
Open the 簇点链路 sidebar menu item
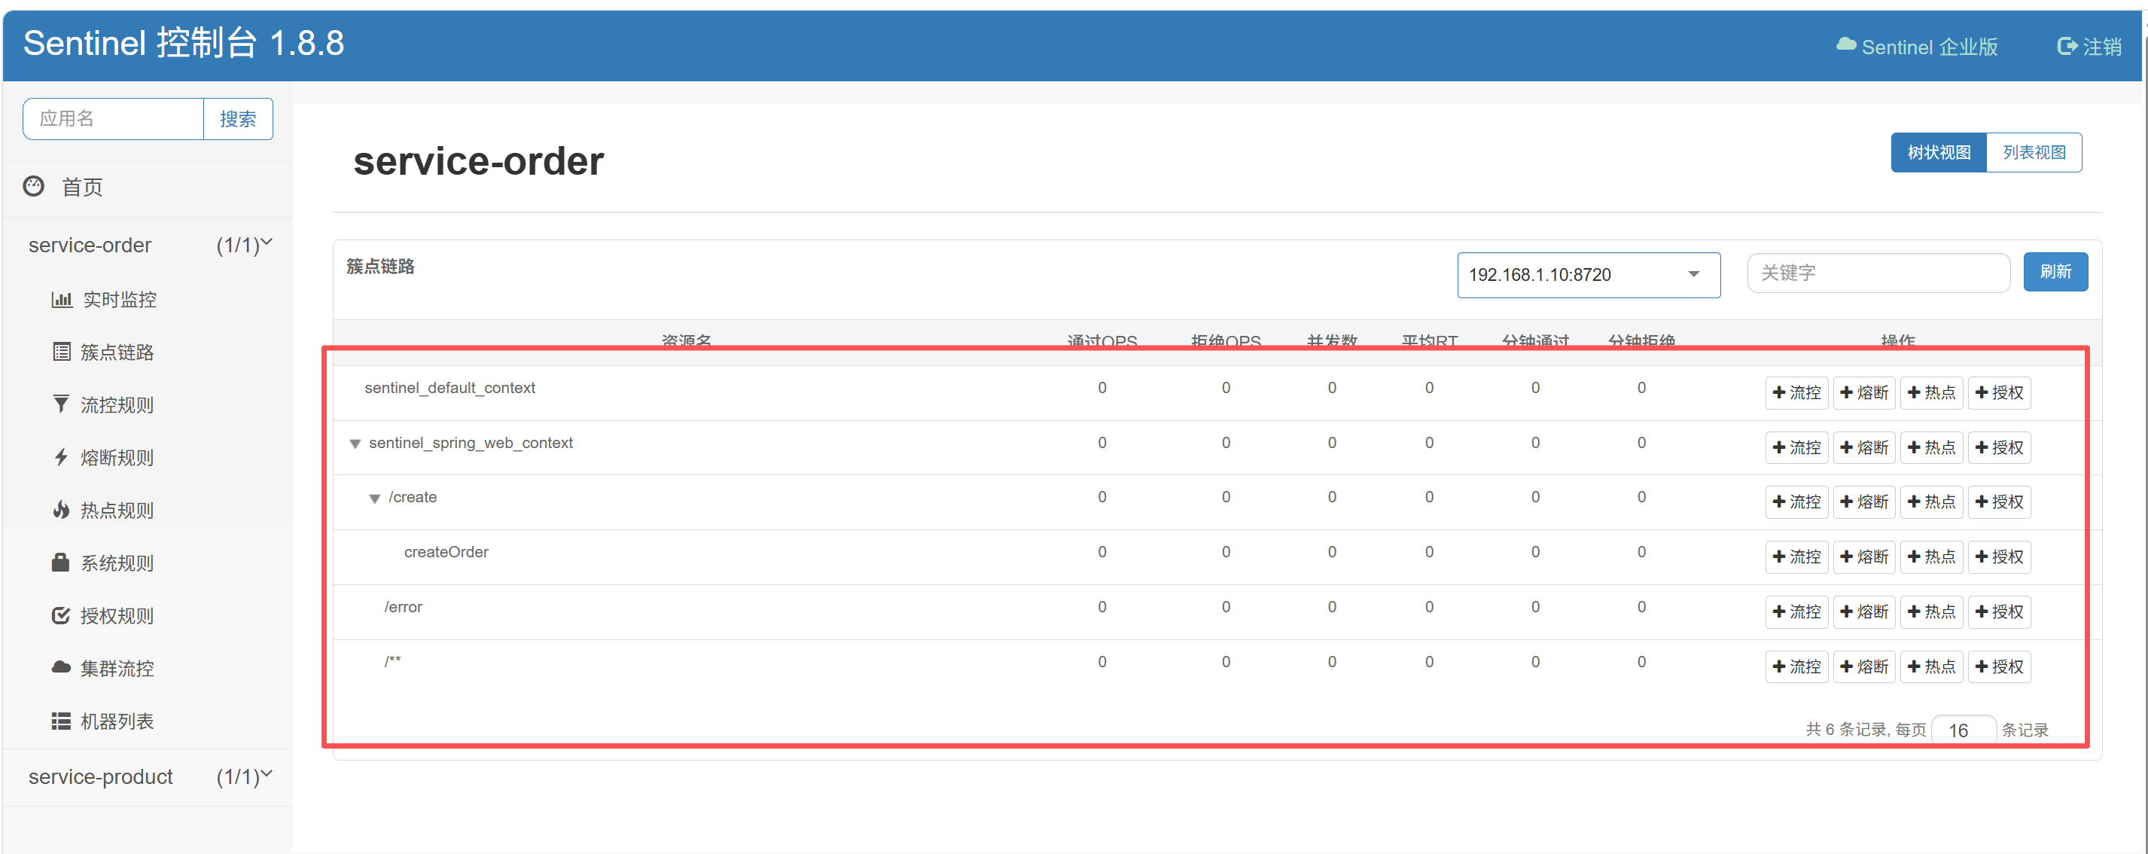pos(117,352)
